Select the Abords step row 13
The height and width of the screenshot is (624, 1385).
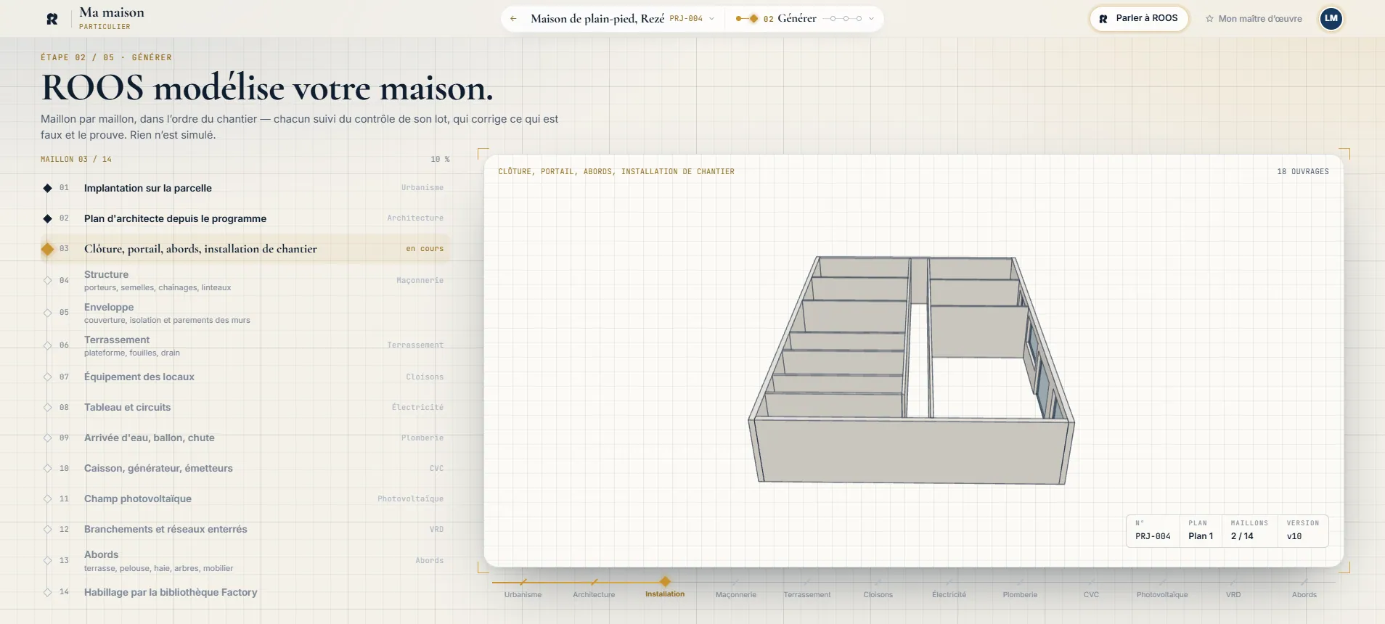pyautogui.click(x=245, y=560)
